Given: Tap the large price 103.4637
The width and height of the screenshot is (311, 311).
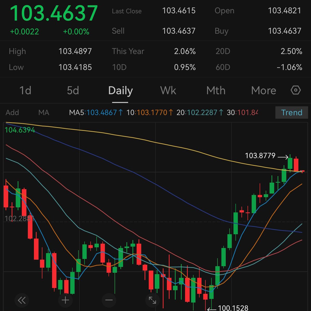Looking at the screenshot, I should [x=54, y=13].
